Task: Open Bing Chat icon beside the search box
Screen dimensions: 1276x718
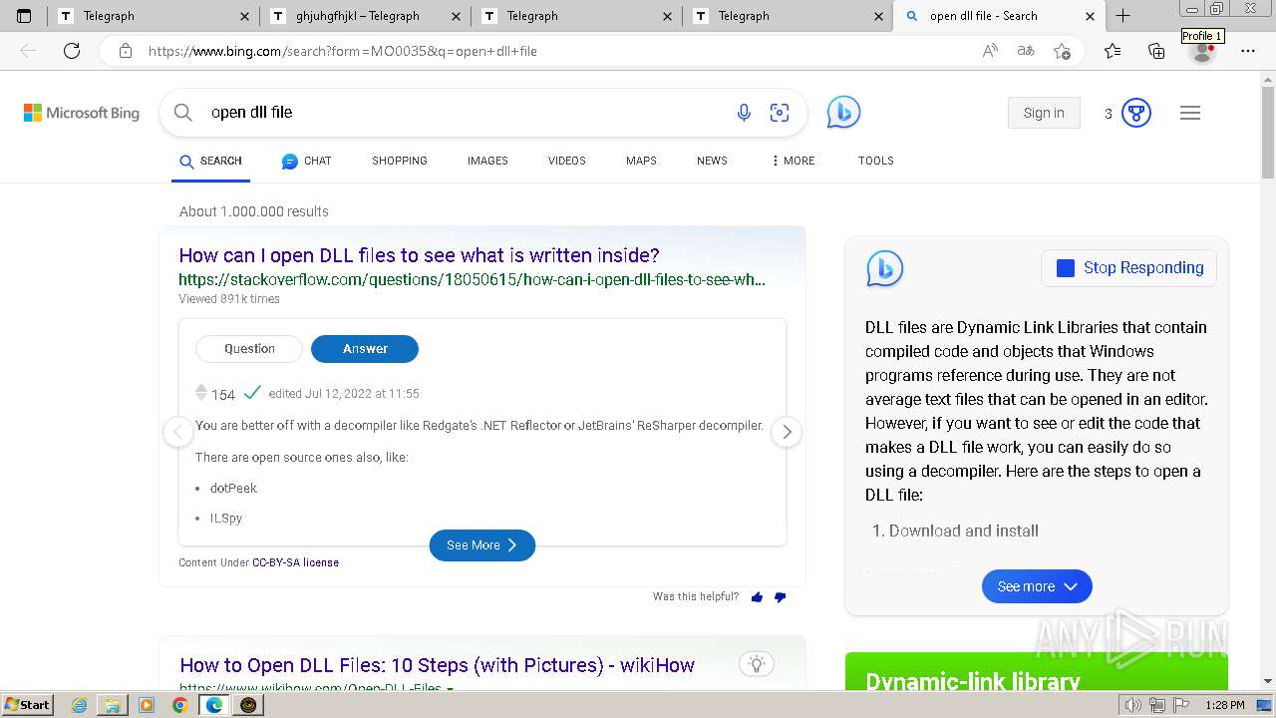Action: point(843,113)
